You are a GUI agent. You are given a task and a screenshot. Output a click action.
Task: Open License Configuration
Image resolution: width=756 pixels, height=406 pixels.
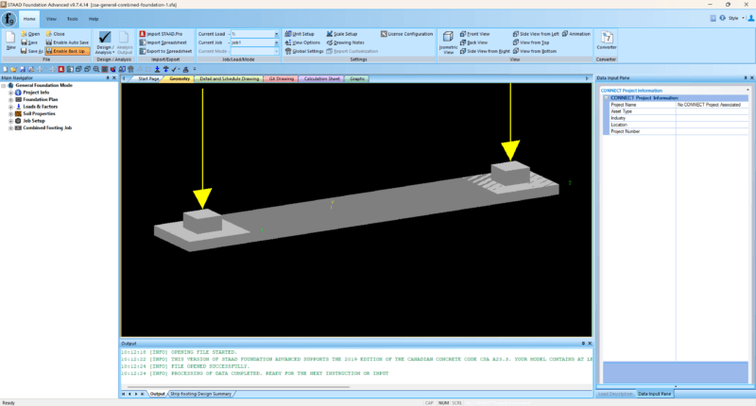pos(407,34)
